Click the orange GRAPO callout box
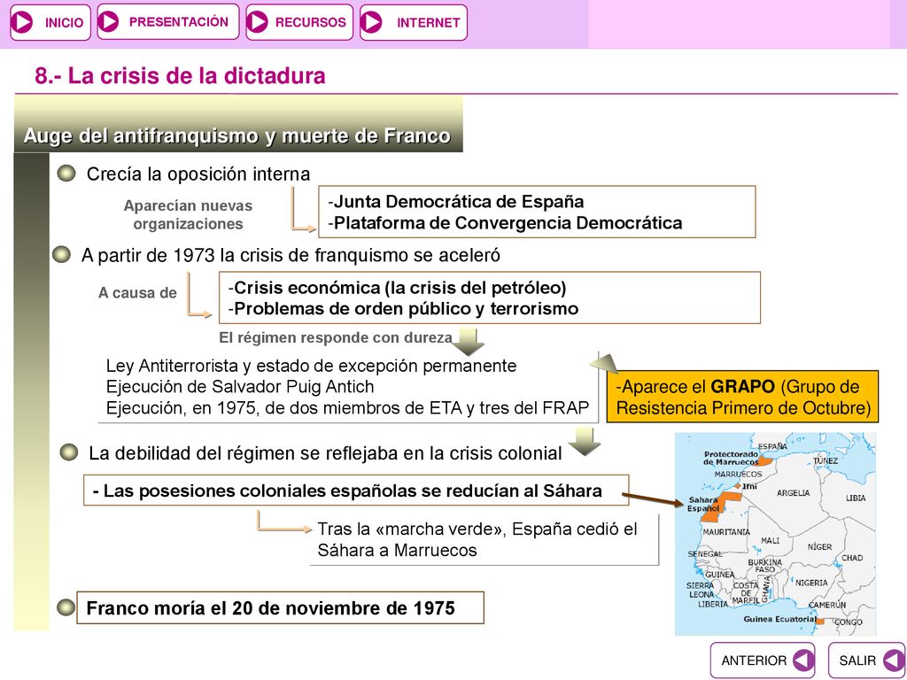The width and height of the screenshot is (907, 680). pos(743,398)
